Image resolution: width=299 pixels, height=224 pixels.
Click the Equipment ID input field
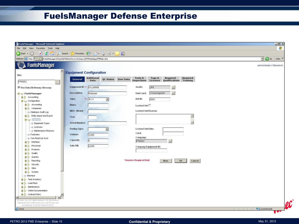107,87
